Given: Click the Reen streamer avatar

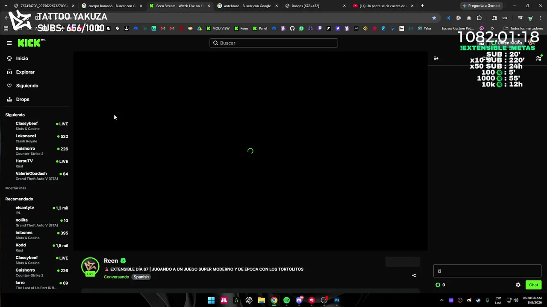Looking at the screenshot, I should tap(90, 267).
